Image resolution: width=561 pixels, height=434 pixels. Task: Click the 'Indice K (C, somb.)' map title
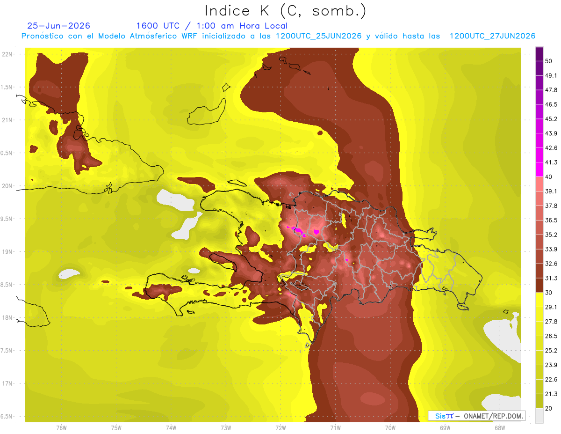click(285, 10)
